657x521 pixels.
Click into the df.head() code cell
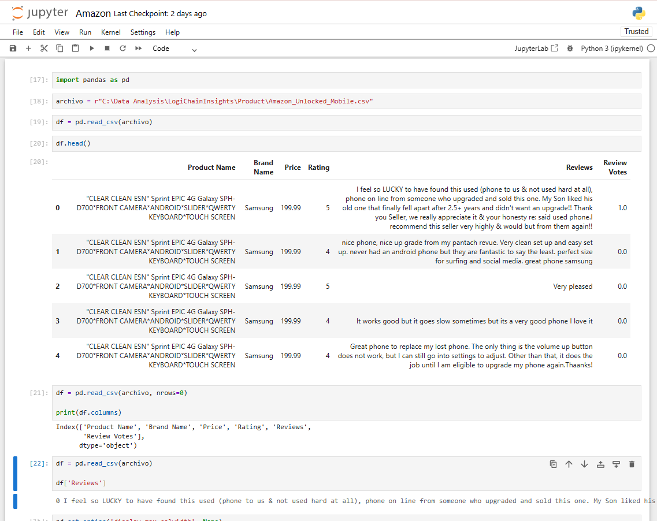(347, 144)
